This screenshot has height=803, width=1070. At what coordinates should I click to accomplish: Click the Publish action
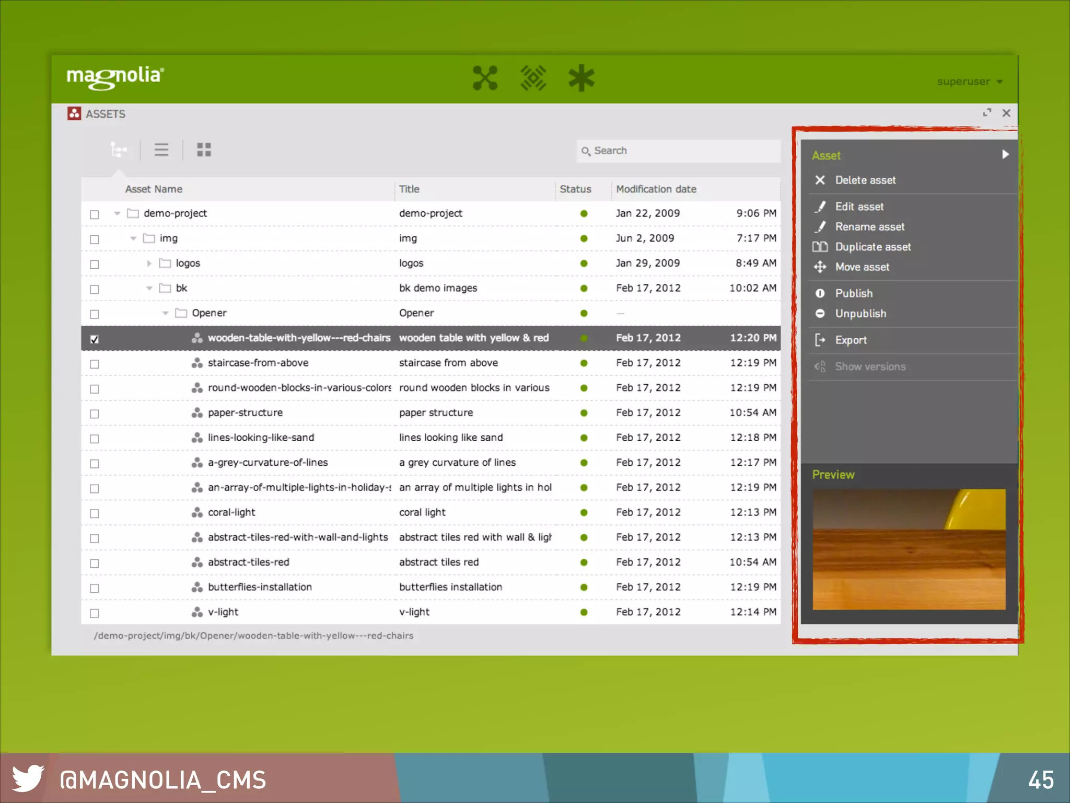[x=854, y=294]
